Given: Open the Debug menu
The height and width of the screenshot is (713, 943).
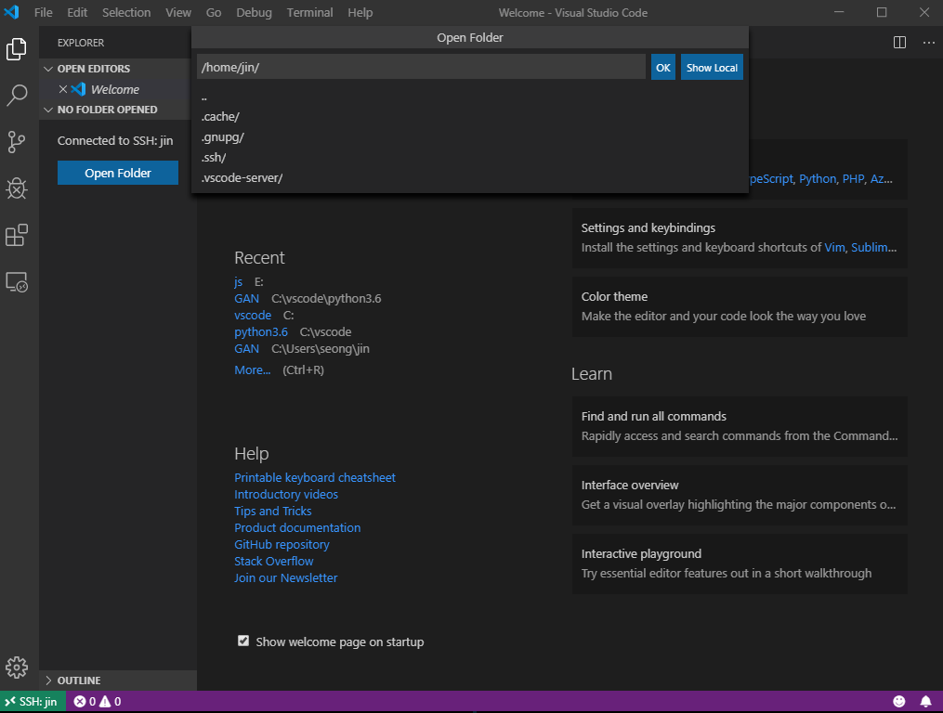Looking at the screenshot, I should [x=254, y=12].
